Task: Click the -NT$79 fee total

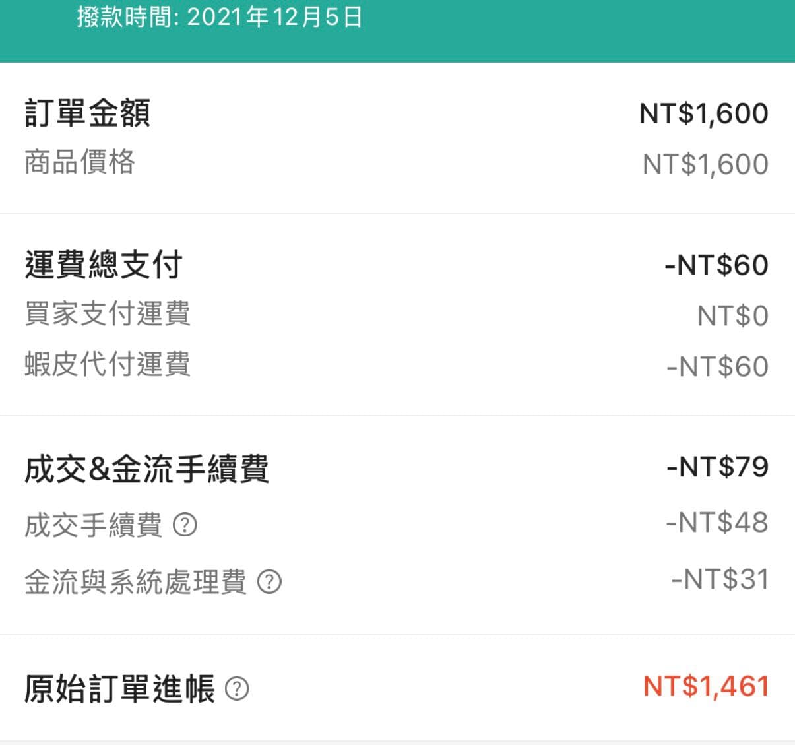Action: tap(718, 467)
